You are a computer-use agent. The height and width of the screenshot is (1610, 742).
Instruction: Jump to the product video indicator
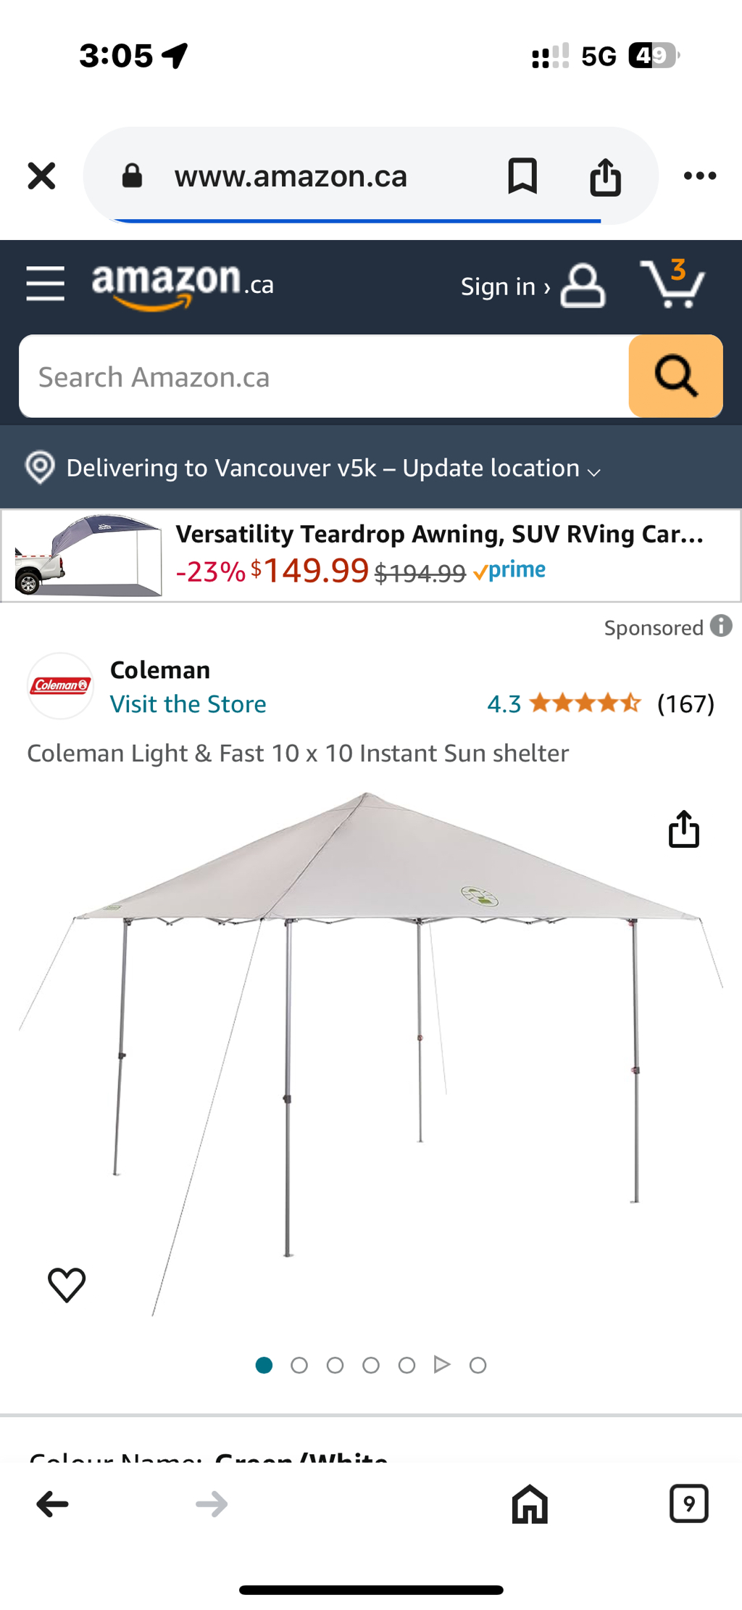point(442,1365)
